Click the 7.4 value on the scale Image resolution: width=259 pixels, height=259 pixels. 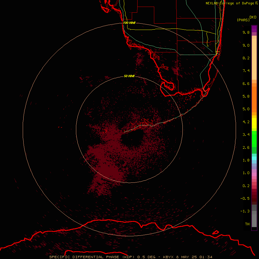point(246,71)
